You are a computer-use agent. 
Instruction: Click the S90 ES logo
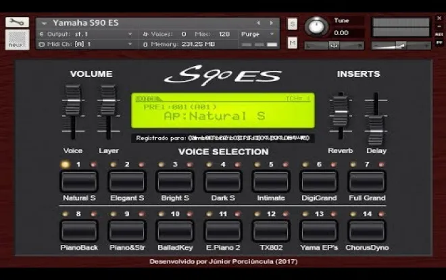tap(223, 76)
